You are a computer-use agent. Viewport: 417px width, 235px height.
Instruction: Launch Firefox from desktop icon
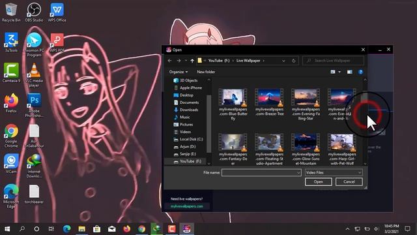coord(11,103)
